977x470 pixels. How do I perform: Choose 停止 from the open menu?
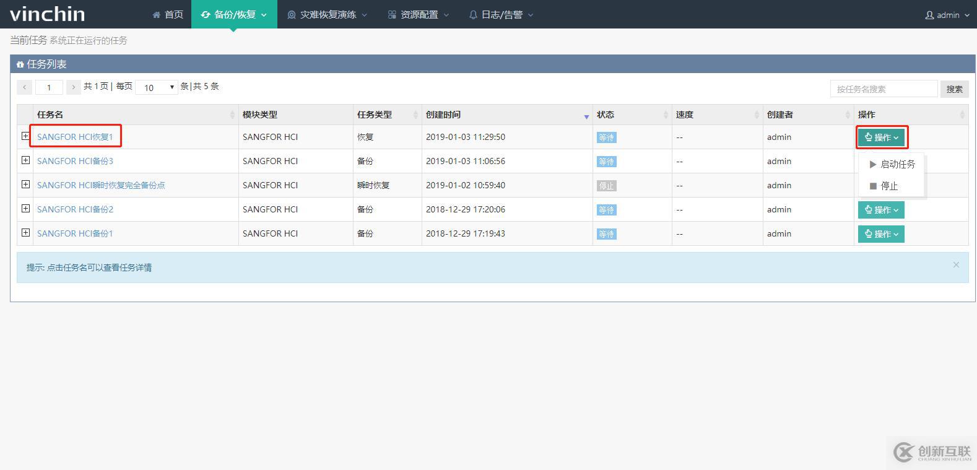point(892,186)
